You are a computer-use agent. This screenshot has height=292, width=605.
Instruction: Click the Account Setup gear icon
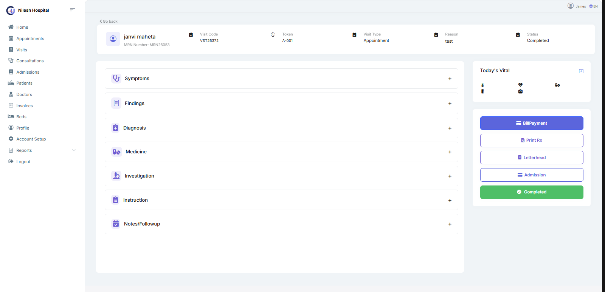[11, 139]
